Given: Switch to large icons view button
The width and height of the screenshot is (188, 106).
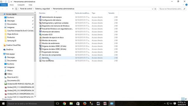Looking at the screenshot, I should pyautogui.click(x=186, y=99).
